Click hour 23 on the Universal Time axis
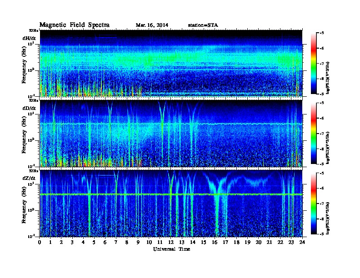The image size is (360, 278). [x=291, y=242]
